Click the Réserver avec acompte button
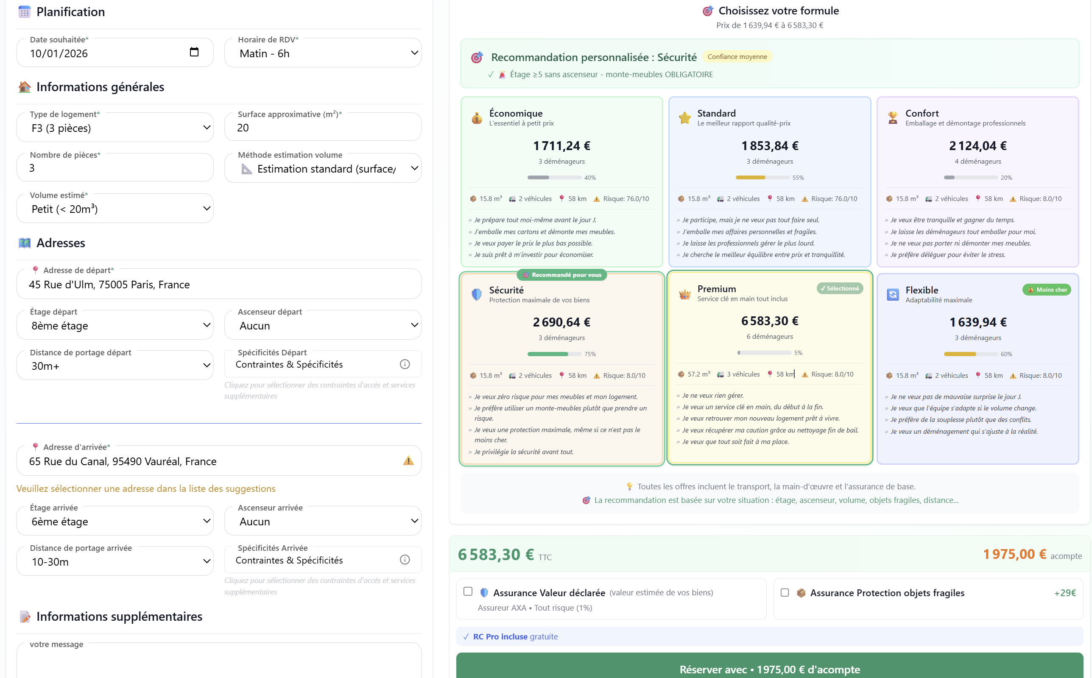The image size is (1092, 678). pos(769,669)
